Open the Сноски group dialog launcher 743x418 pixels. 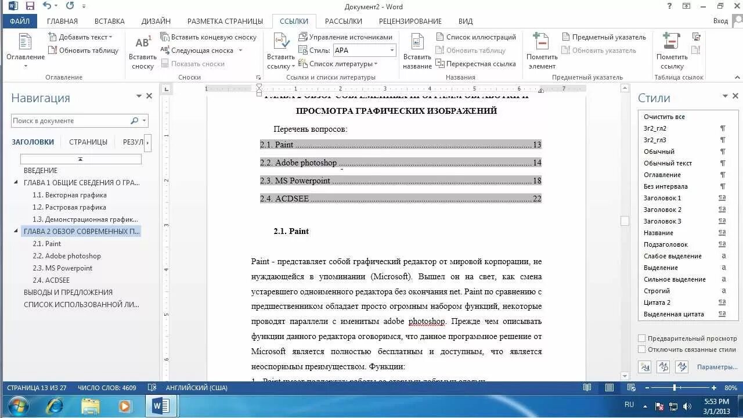point(258,77)
